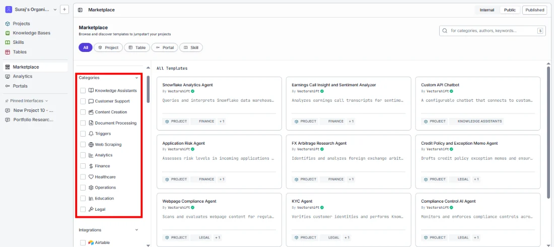
Task: Click the Finance dollar sign icon
Action: (x=91, y=166)
